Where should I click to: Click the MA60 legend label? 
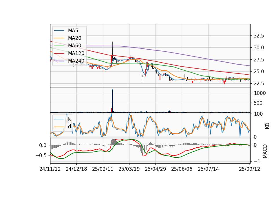[74, 46]
